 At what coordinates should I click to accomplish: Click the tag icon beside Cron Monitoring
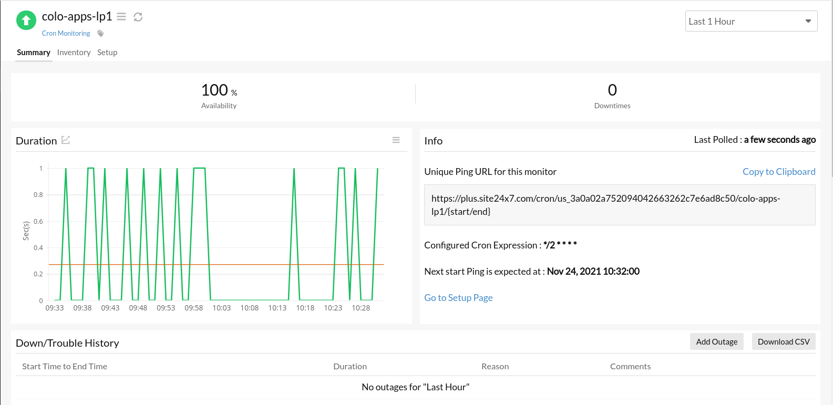click(x=100, y=34)
